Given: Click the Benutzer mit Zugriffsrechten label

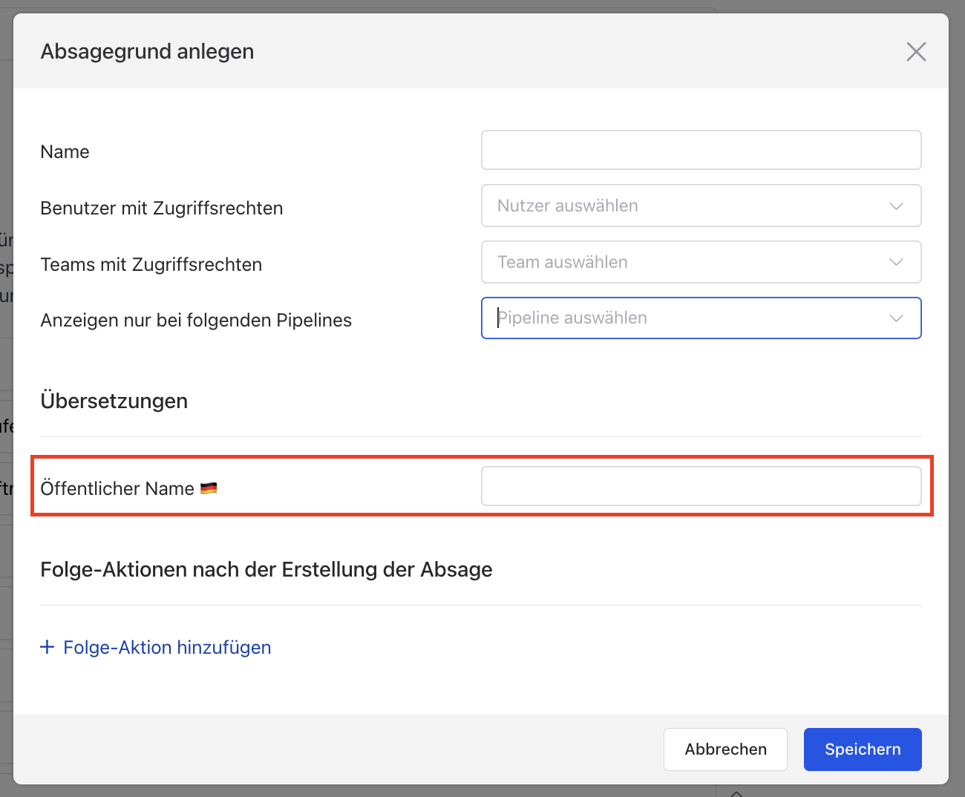Looking at the screenshot, I should click(x=162, y=208).
